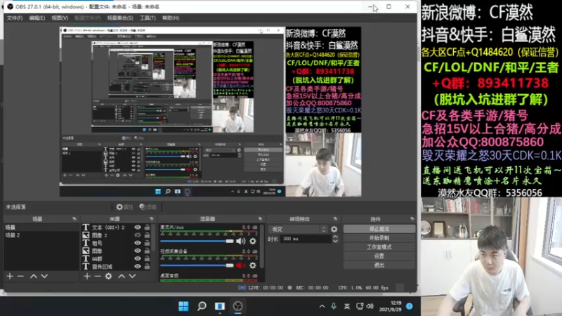
Task: Remove the selected scene with the minus icon
Action: [x=21, y=276]
